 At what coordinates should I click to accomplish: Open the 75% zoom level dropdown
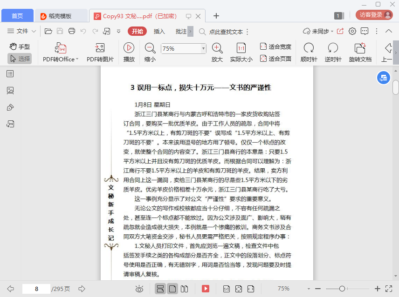pos(203,48)
